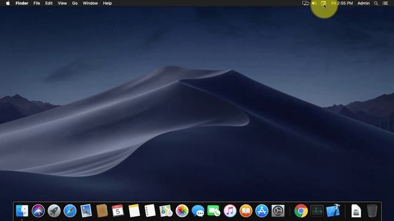Click the AirPlay display icon in menu bar
This screenshot has height=221, width=394.
click(x=323, y=3)
